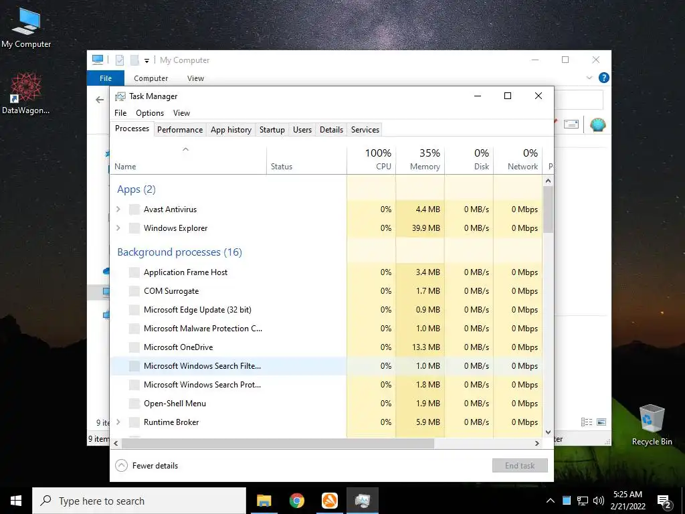Screen dimensions: 685x514
Task: Click the Application Frame Host process icon
Action: 134,272
